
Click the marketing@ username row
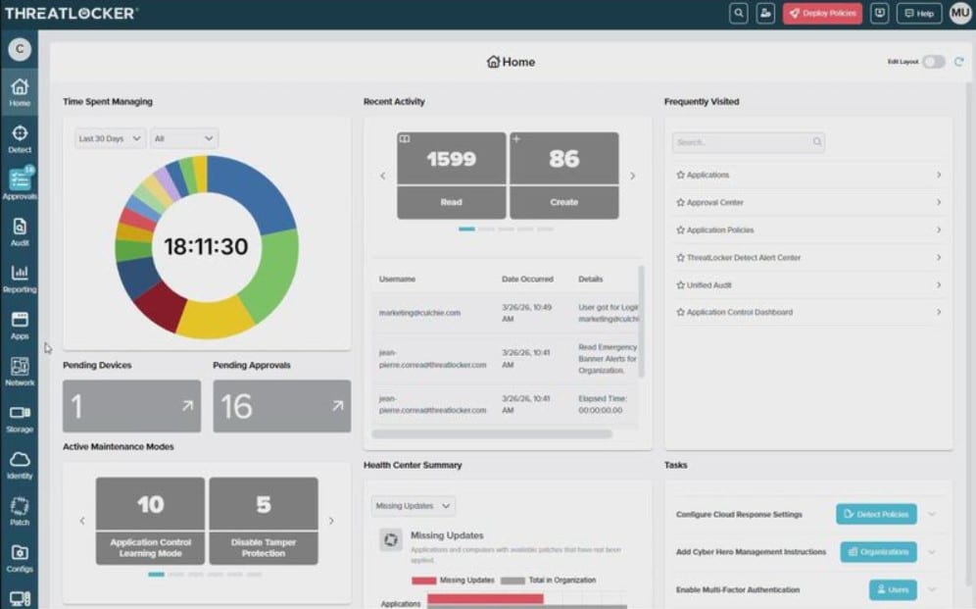506,313
